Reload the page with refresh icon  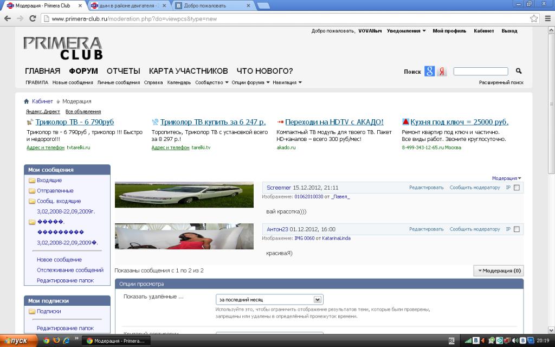[33, 18]
